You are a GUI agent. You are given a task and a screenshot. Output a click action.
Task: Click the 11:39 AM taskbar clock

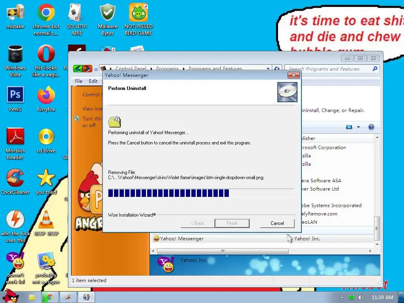[x=382, y=297]
